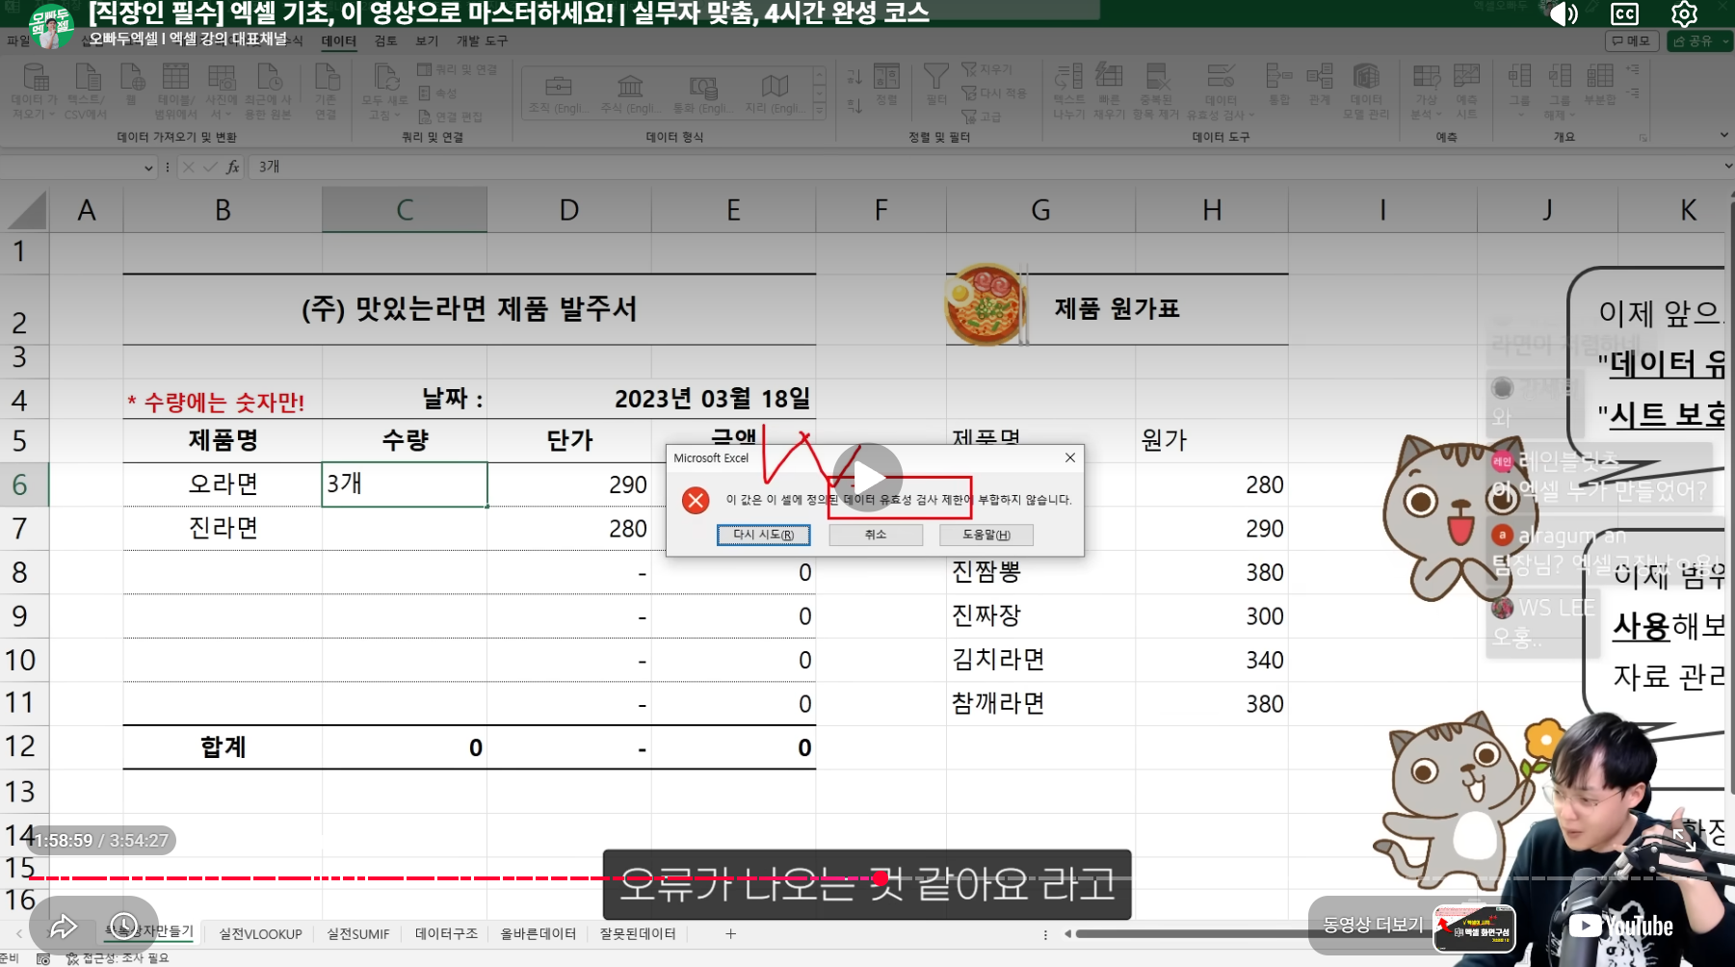Image resolution: width=1735 pixels, height=967 pixels.
Task: Click the YouTube share arrow icon
Action: tap(64, 927)
